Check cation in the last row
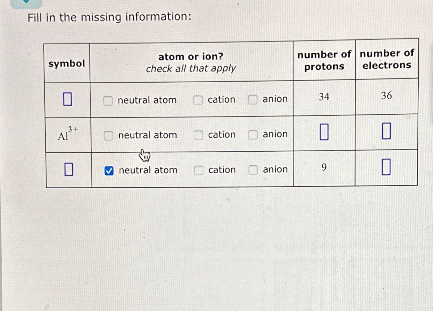The height and width of the screenshot is (311, 433). point(198,170)
